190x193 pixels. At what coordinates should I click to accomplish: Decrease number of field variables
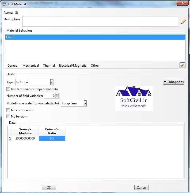tap(57, 97)
